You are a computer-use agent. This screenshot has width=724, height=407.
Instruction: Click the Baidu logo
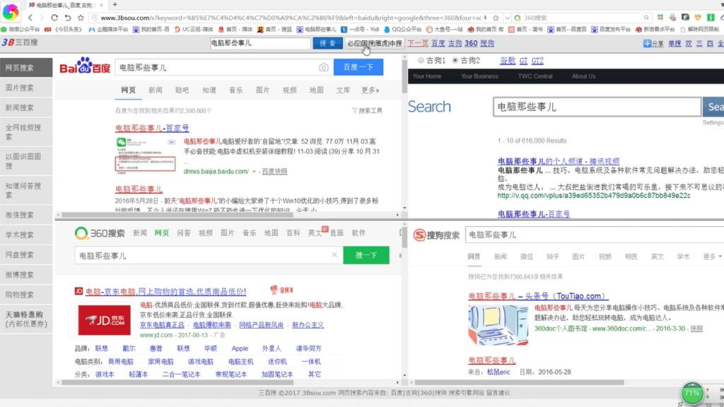click(85, 68)
